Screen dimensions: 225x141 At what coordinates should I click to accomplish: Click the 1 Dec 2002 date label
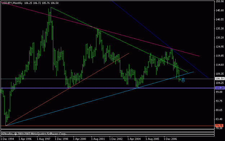click(116, 139)
